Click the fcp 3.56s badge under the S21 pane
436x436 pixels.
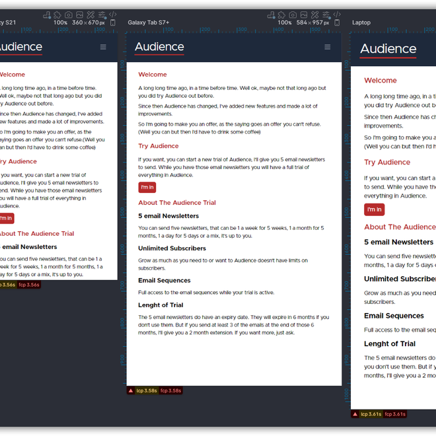pyautogui.click(x=29, y=285)
